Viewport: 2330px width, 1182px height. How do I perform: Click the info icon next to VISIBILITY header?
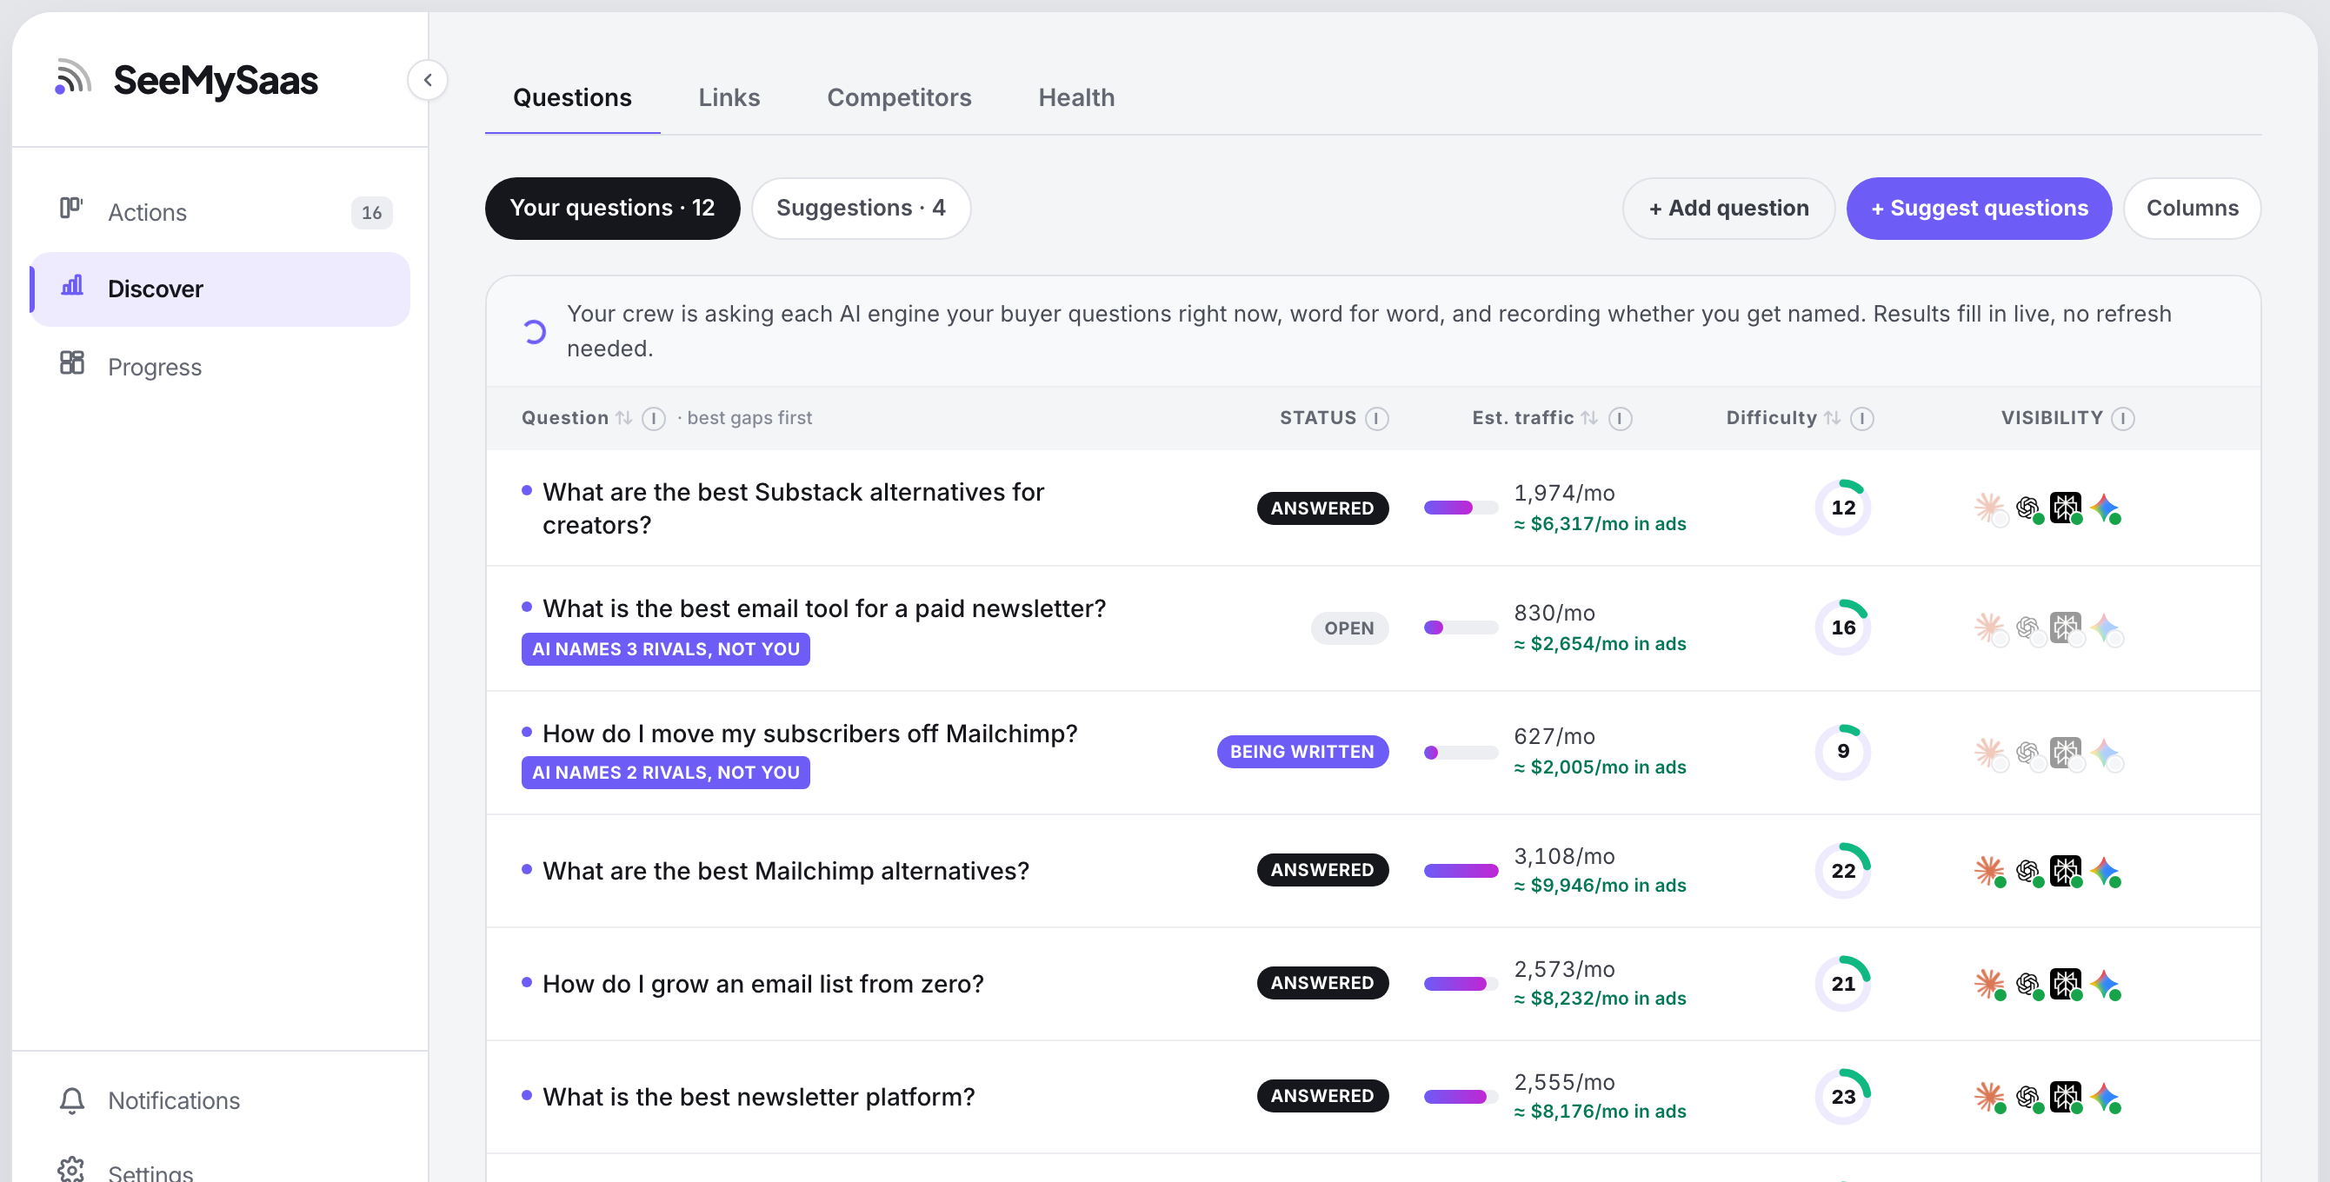coord(2123,418)
